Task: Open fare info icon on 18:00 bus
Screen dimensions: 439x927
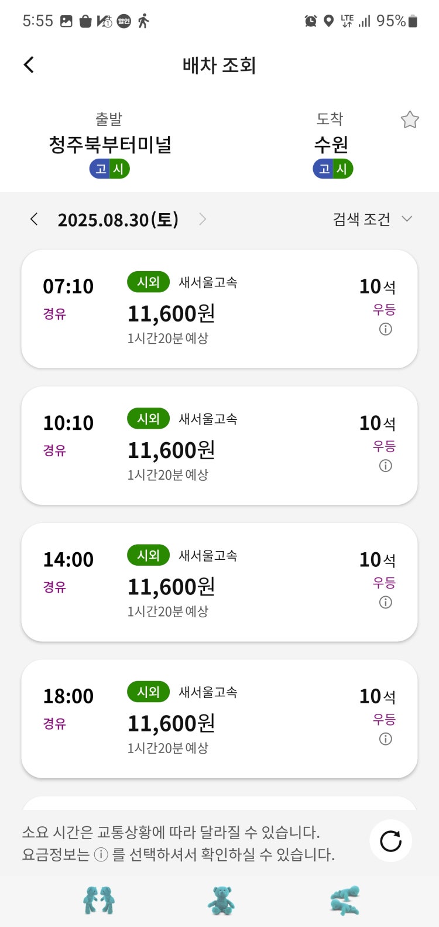Action: (386, 739)
